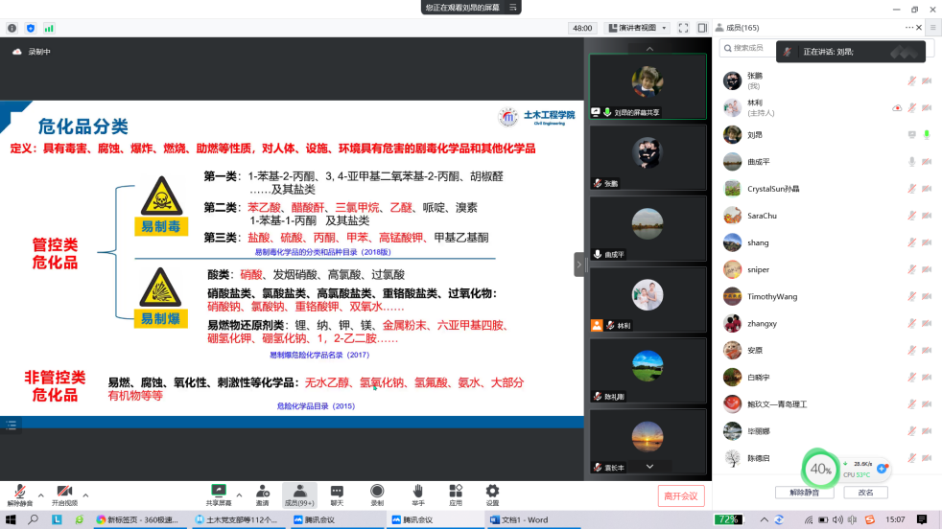Open the 成员(99+) members item

(x=299, y=494)
